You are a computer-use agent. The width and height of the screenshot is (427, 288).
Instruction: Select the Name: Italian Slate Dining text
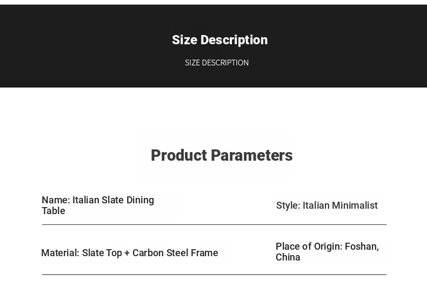(98, 200)
